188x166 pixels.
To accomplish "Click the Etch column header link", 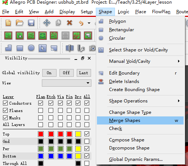I will point(51,97).
